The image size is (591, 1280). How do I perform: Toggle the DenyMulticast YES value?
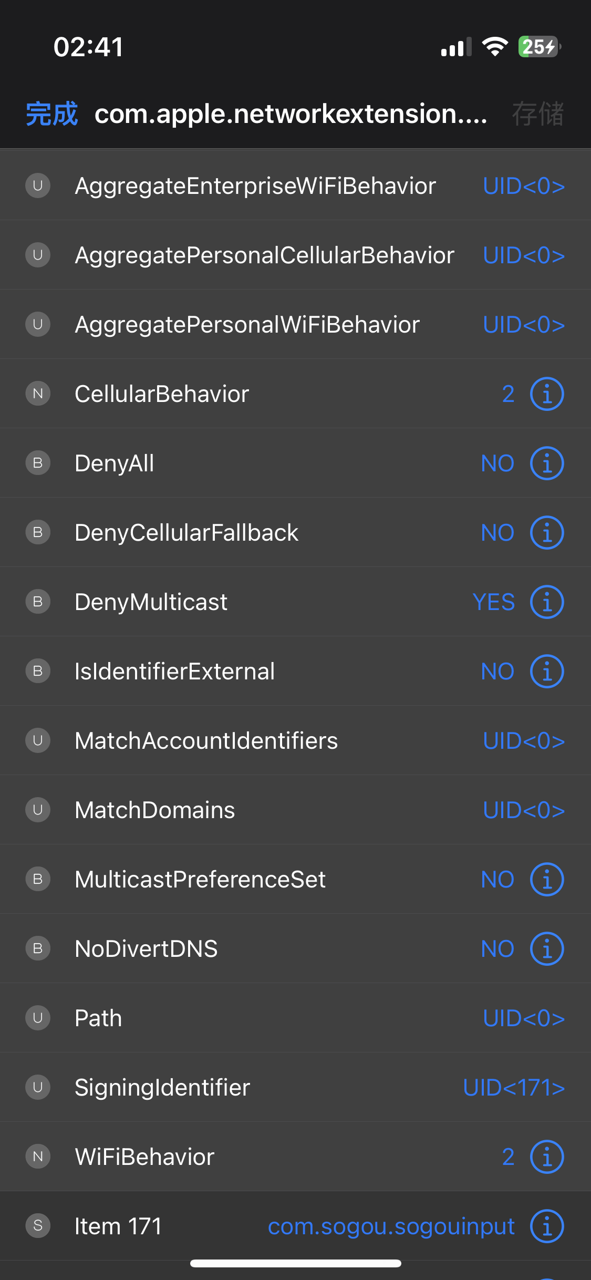pos(493,602)
